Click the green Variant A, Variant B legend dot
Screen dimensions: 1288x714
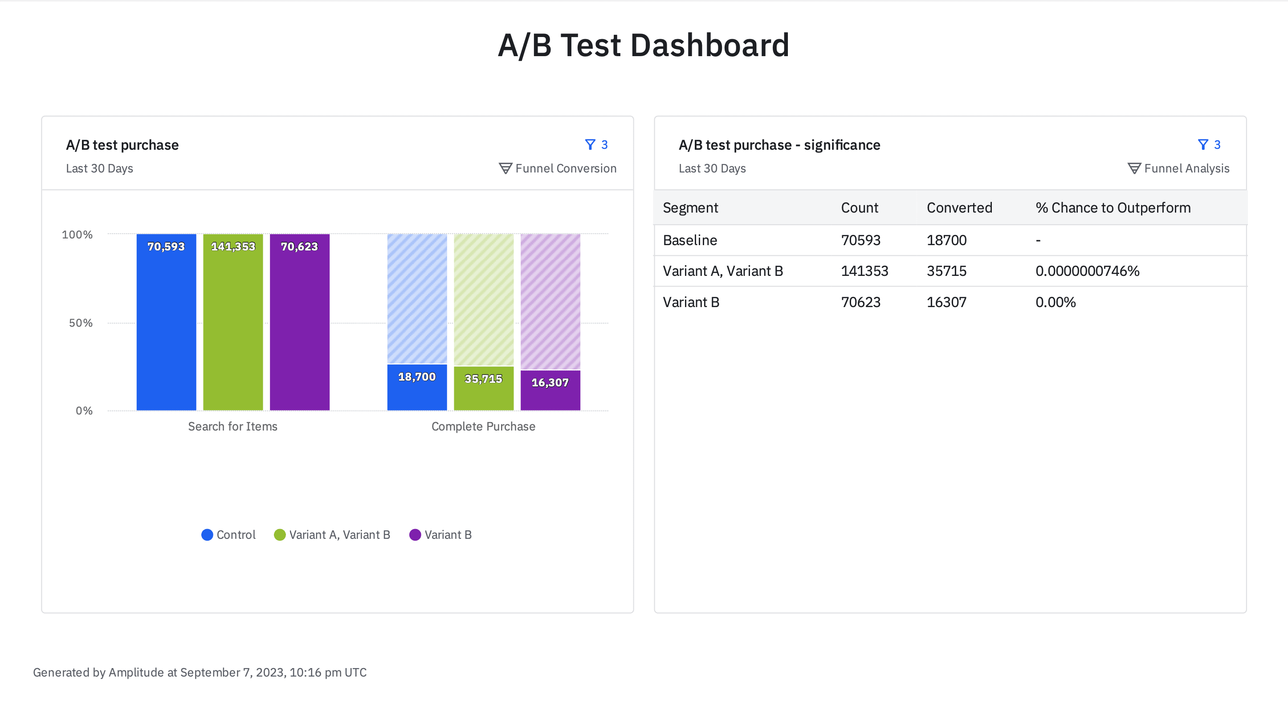(x=280, y=534)
